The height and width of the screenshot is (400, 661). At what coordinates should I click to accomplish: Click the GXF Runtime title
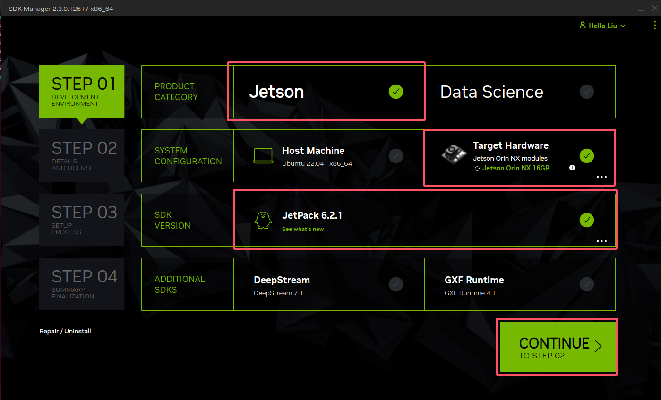(x=474, y=280)
